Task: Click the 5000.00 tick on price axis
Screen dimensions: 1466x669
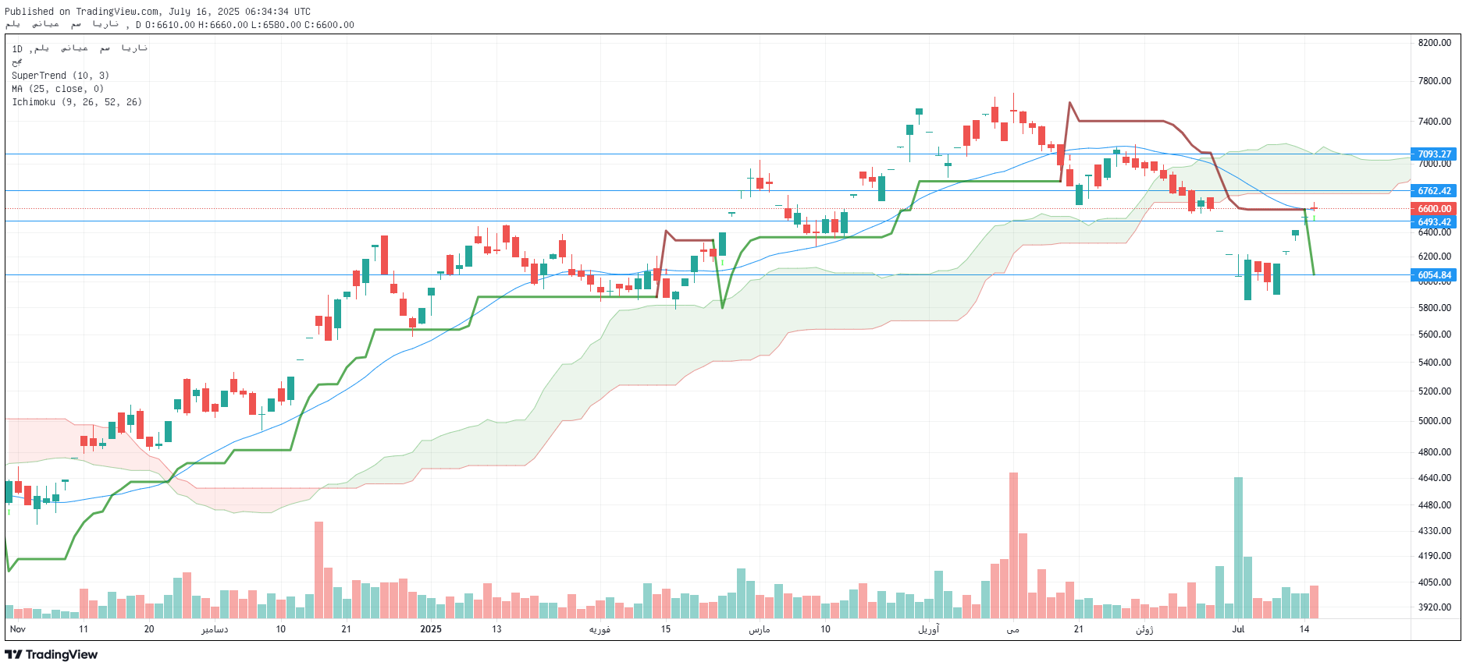Action: coord(1435,421)
